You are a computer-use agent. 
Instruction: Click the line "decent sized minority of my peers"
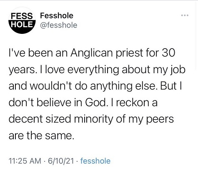(91, 119)
